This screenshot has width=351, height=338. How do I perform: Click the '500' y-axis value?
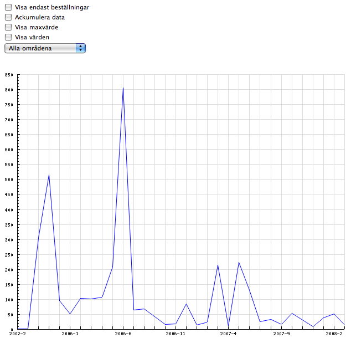pos(9,180)
